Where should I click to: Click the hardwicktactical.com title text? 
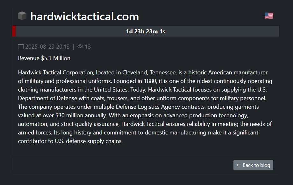pyautogui.click(x=84, y=16)
